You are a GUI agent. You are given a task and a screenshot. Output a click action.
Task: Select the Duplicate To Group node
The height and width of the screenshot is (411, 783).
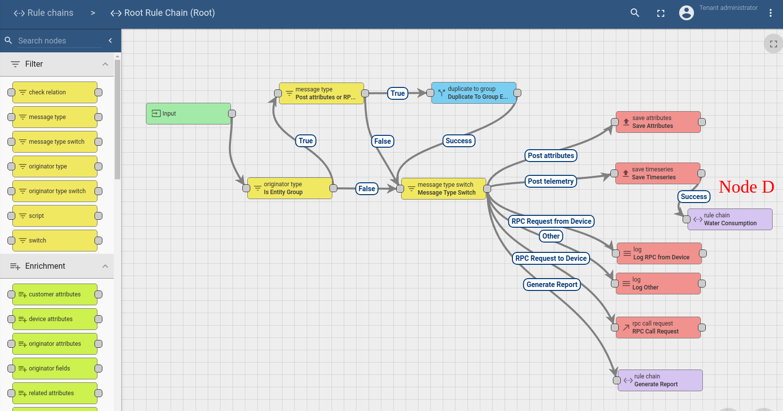pos(474,93)
